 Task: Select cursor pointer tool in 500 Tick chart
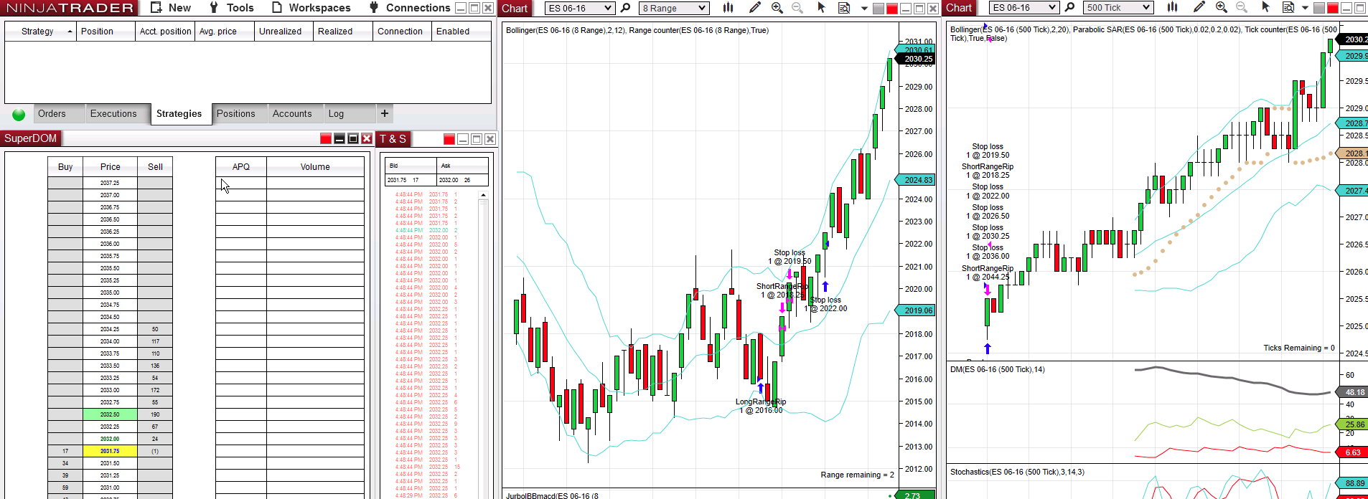click(x=1266, y=8)
